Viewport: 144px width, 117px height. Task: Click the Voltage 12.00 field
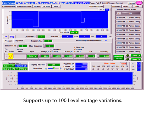pyautogui.click(x=45, y=56)
